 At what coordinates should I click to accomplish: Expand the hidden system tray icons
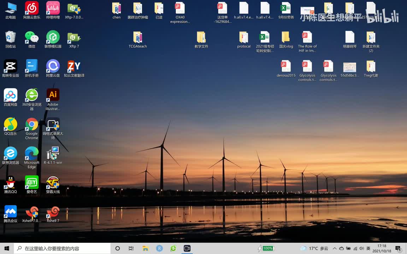335,248
